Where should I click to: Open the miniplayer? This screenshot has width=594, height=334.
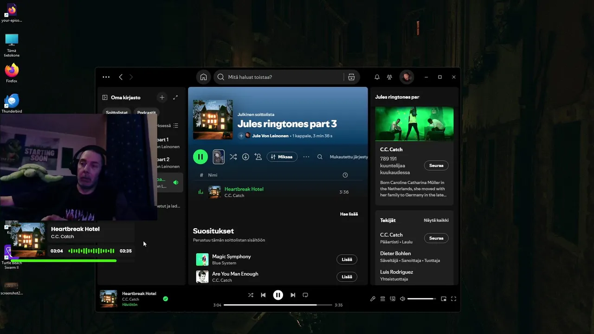coord(444,299)
